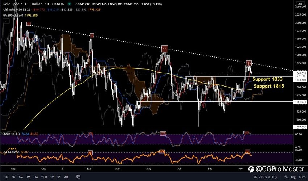308x181 pixels.
Task: Click the RSI value 58.07
Action: 25,152
